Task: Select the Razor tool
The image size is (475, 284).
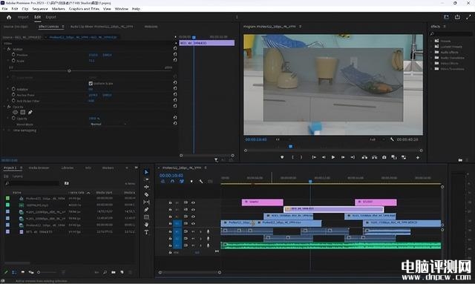Action: pos(146,195)
